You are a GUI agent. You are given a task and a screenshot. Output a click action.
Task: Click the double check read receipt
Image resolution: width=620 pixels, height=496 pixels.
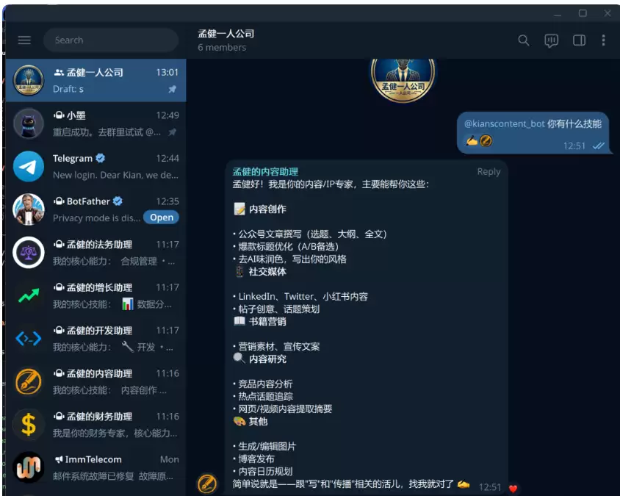pyautogui.click(x=598, y=146)
